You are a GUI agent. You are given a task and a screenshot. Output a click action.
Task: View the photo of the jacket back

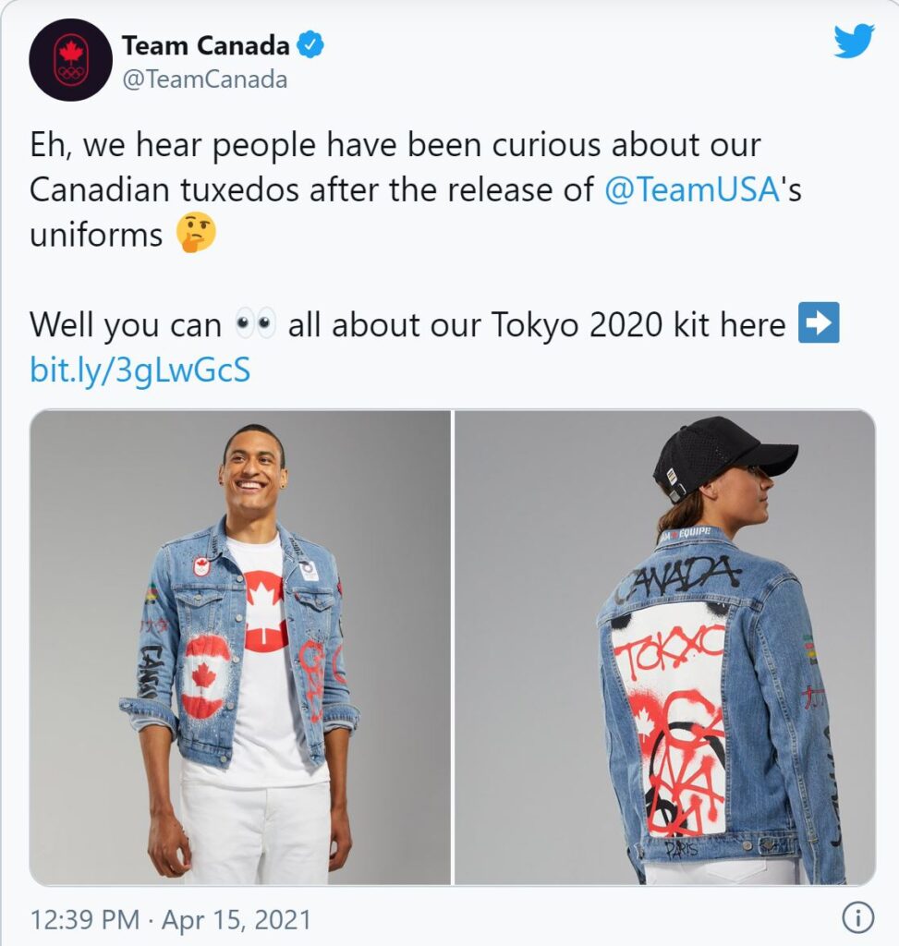pyautogui.click(x=665, y=648)
